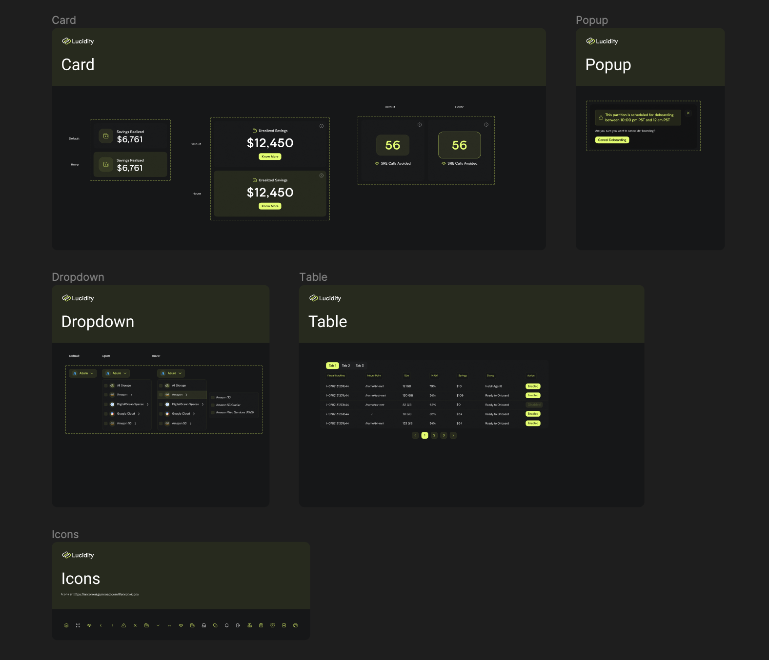Expand DigitalOcean Spaces arrow in Open-state list
The width and height of the screenshot is (769, 660).
pos(147,405)
